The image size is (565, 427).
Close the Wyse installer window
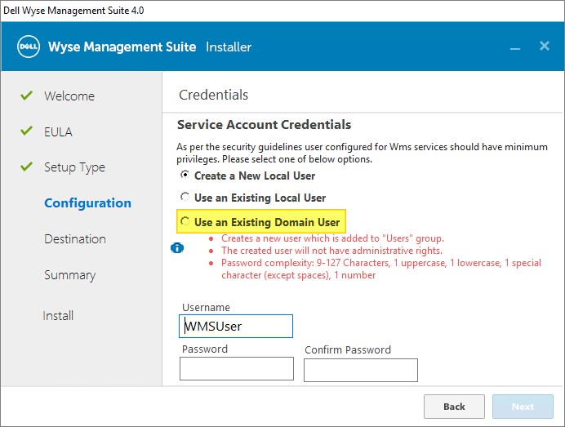pos(545,47)
